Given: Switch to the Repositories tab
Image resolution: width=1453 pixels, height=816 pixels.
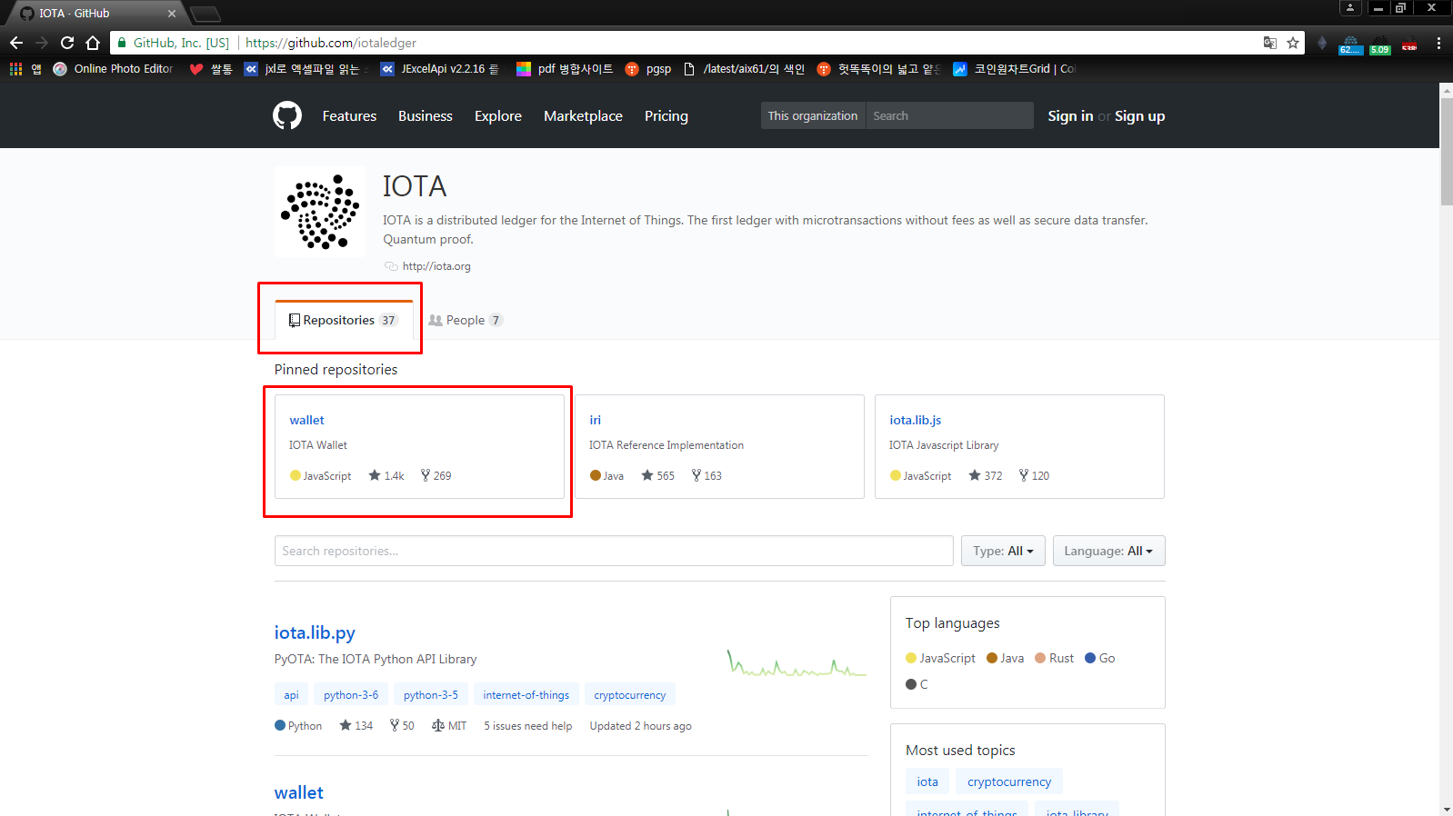Looking at the screenshot, I should tap(344, 321).
